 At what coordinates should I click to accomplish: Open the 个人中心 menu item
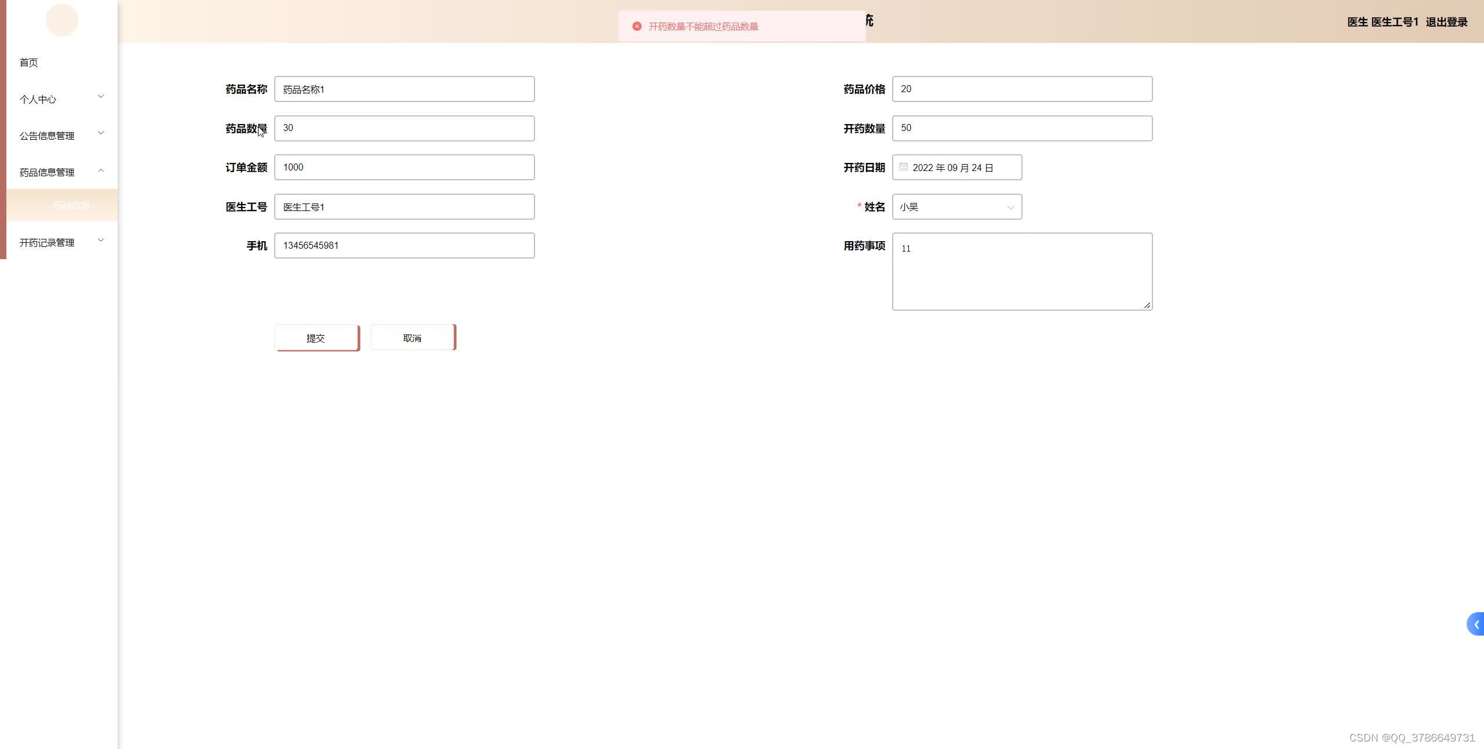pyautogui.click(x=62, y=99)
